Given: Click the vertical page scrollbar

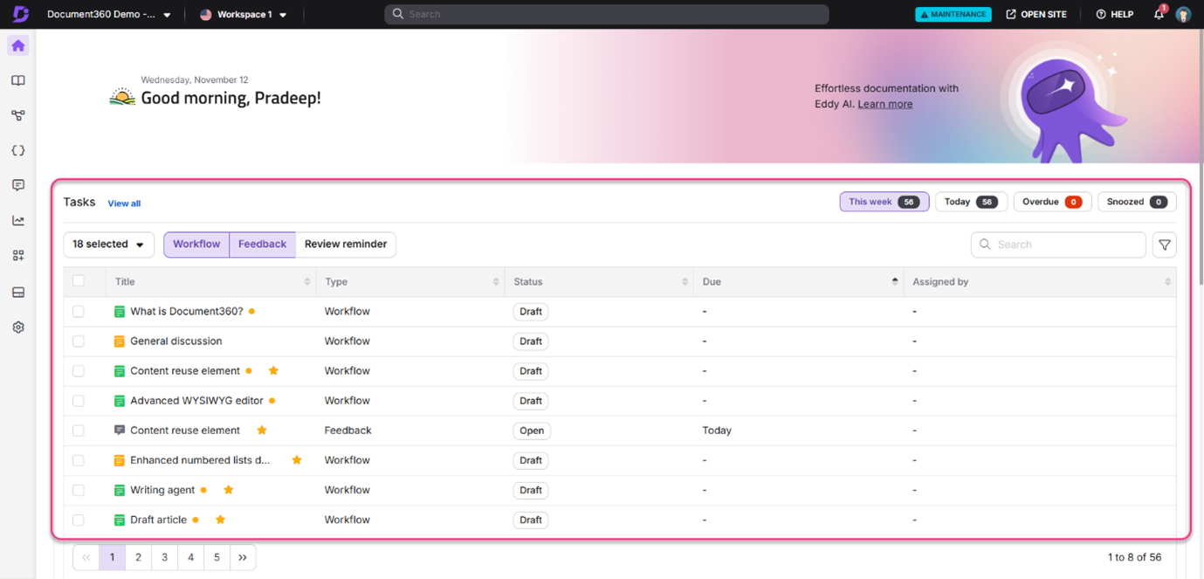Looking at the screenshot, I should 1201,157.
